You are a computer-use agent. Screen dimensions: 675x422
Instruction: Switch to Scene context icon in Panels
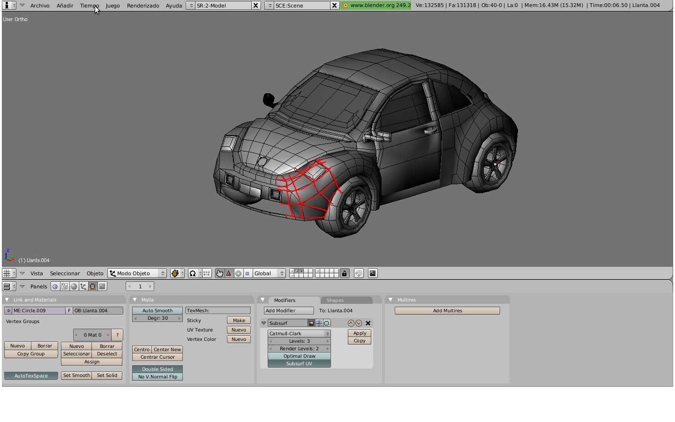102,286
